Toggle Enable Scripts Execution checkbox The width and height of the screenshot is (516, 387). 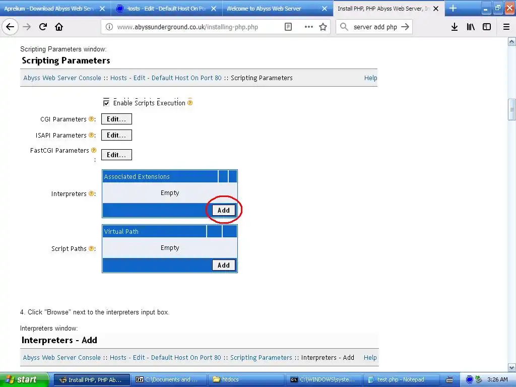(106, 103)
